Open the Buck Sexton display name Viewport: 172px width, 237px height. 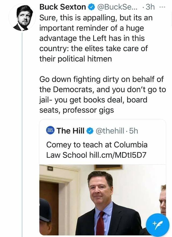[x=63, y=7]
